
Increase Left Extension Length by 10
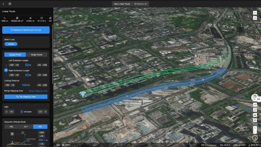(x=39, y=65)
